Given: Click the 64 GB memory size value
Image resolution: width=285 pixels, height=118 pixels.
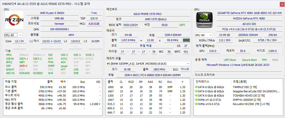Looking at the screenshot, I should pos(128,35).
